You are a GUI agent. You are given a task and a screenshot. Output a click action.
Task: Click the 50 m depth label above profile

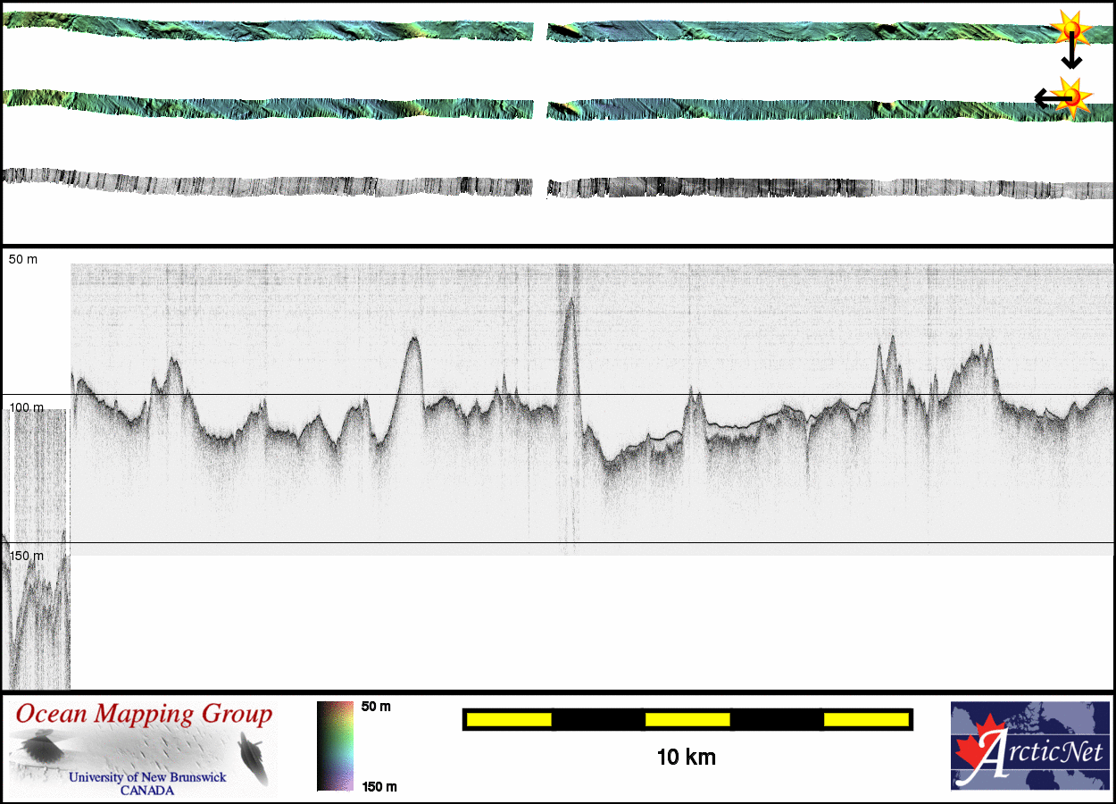coord(23,259)
